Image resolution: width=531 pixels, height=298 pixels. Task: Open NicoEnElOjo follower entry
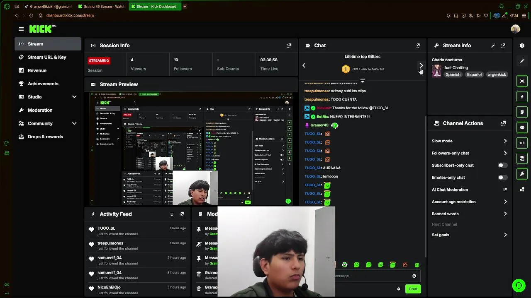pos(137,290)
